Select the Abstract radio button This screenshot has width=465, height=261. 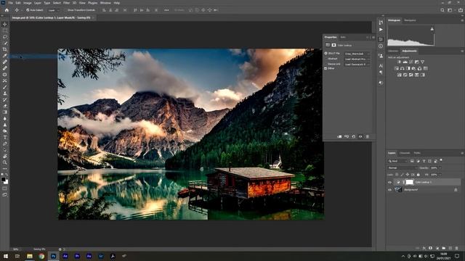coord(326,59)
